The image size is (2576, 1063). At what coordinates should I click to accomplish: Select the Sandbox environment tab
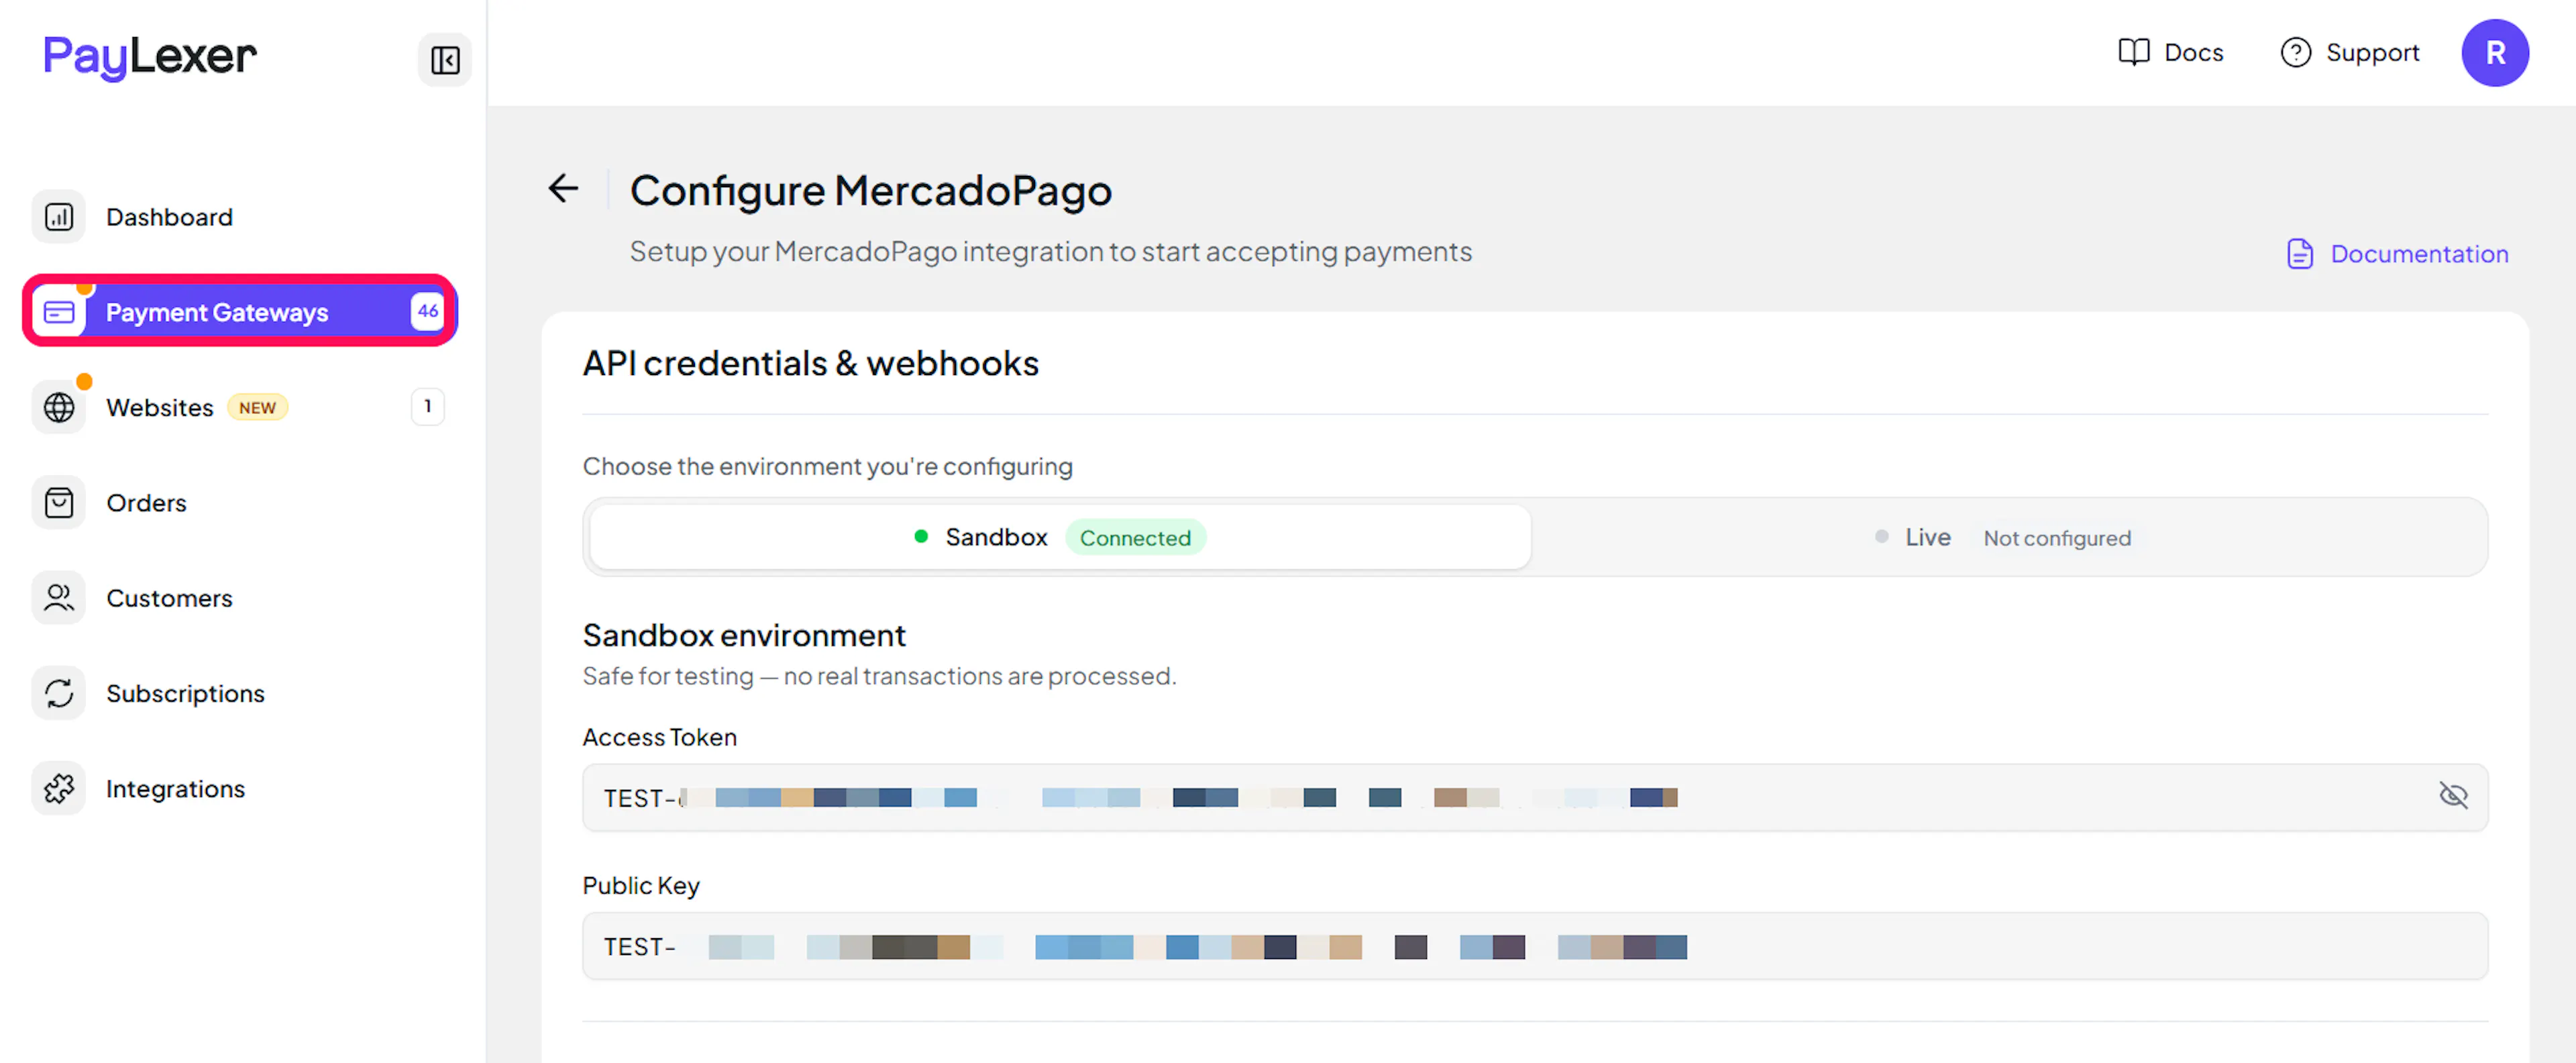1060,537
